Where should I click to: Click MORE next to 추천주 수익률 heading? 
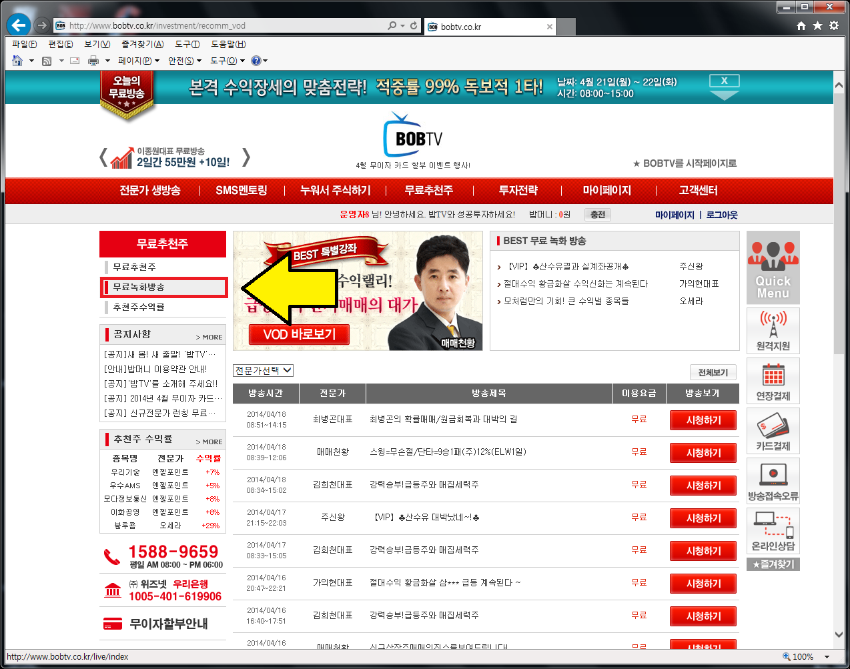[209, 442]
